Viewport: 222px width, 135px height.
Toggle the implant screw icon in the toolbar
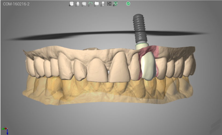click(102, 4)
